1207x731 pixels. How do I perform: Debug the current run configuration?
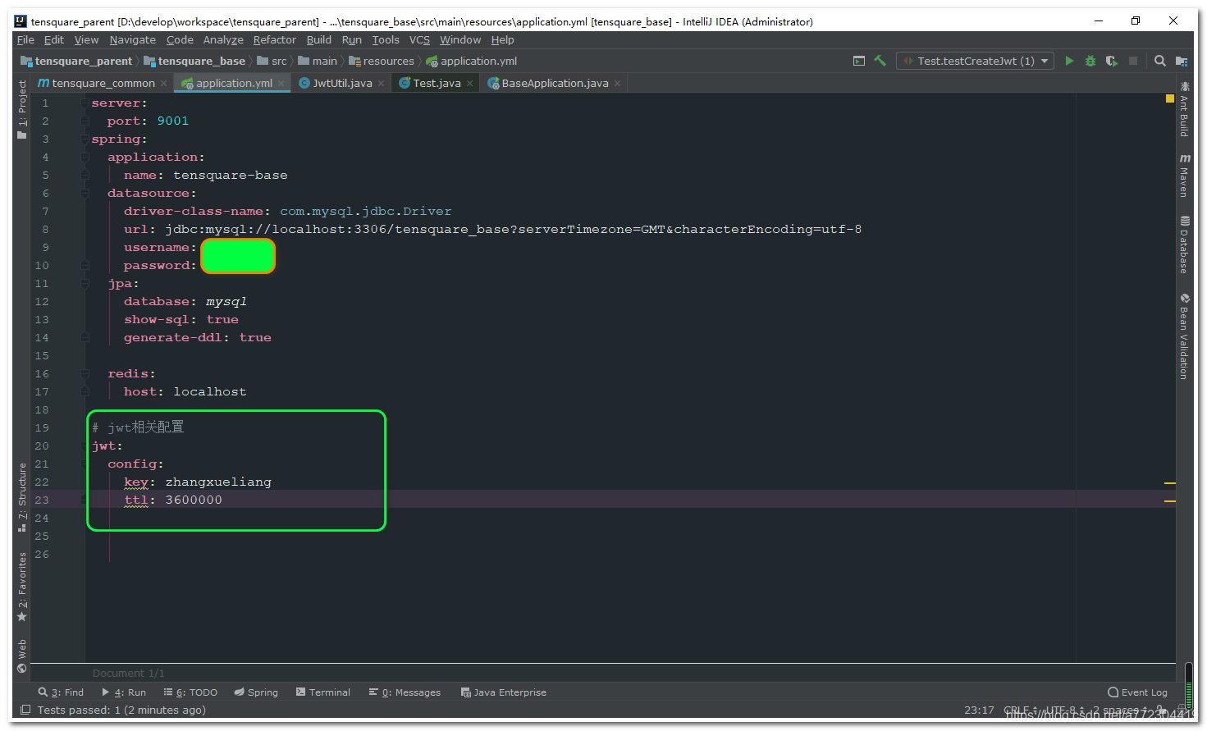(x=1090, y=61)
